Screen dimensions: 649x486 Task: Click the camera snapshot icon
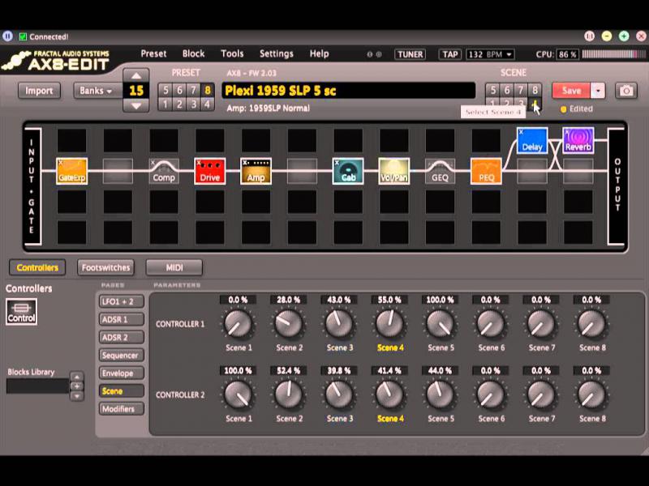(x=625, y=91)
